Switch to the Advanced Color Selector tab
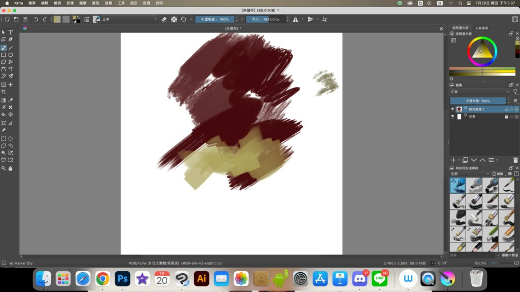 [460, 28]
